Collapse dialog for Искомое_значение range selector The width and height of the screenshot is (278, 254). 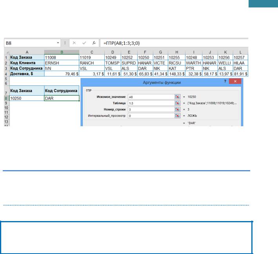[177, 97]
